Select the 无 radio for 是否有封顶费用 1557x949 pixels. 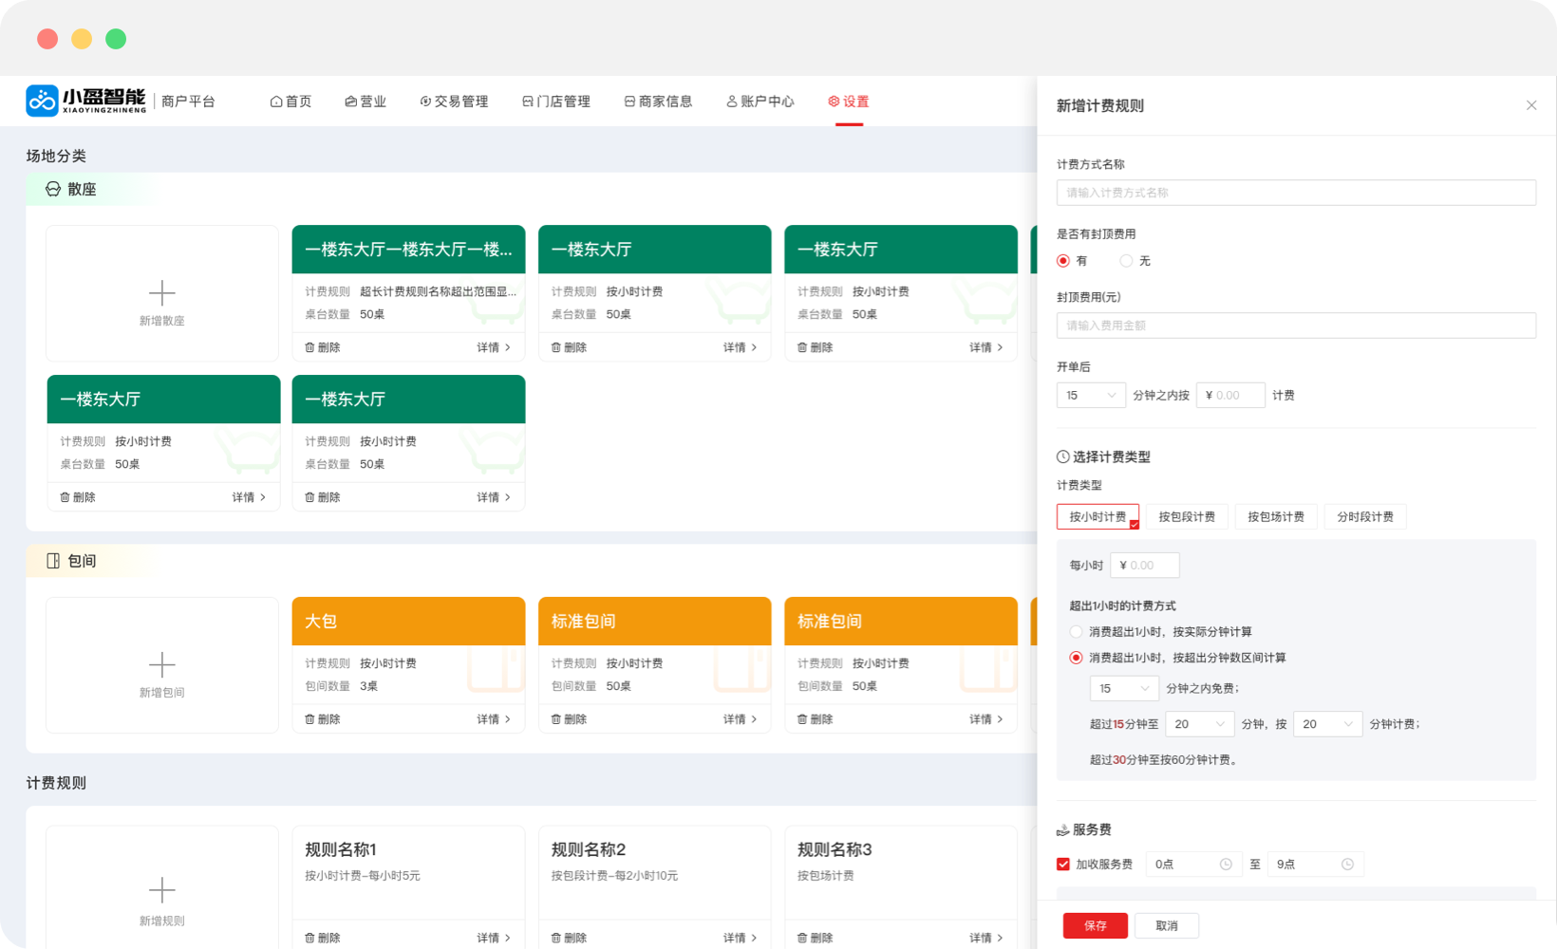(1125, 260)
